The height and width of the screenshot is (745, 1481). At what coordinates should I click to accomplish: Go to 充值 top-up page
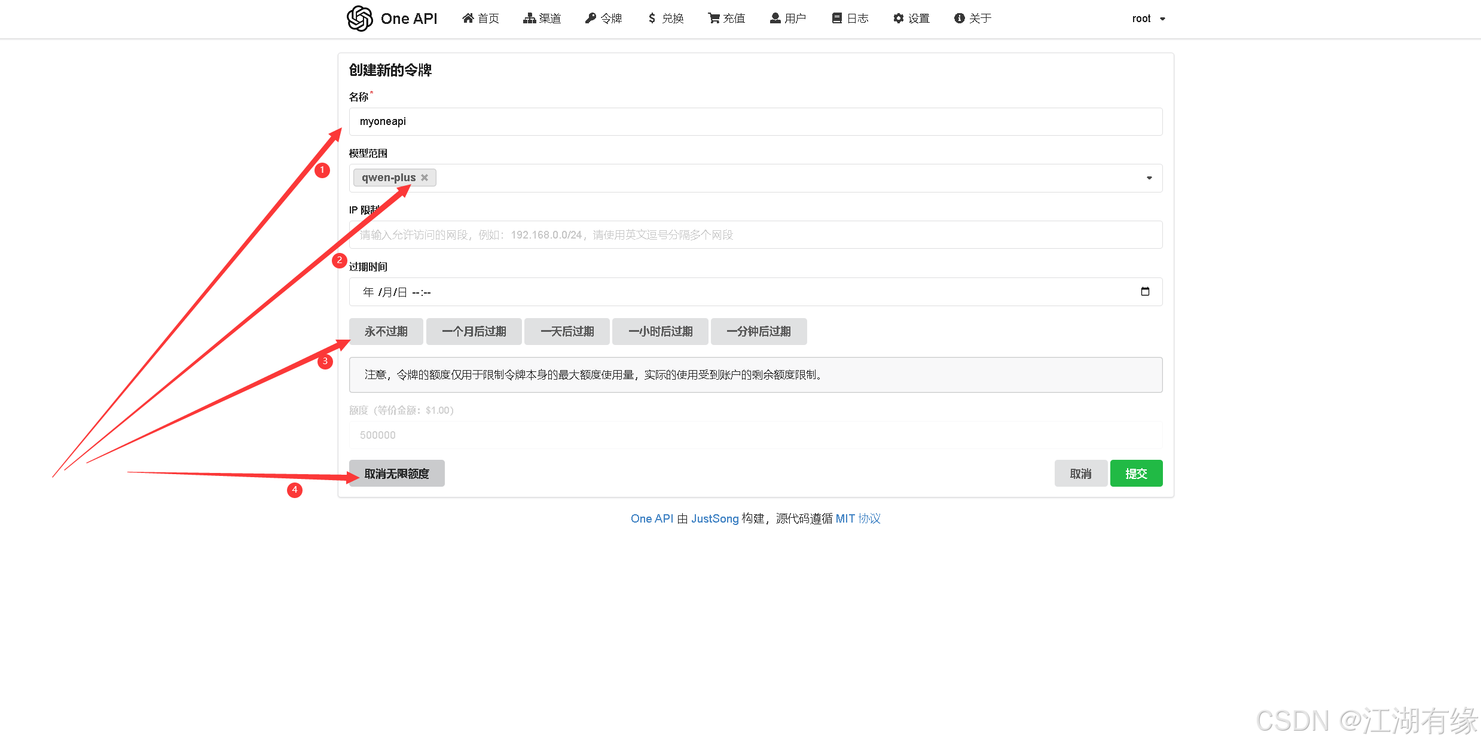coord(726,19)
